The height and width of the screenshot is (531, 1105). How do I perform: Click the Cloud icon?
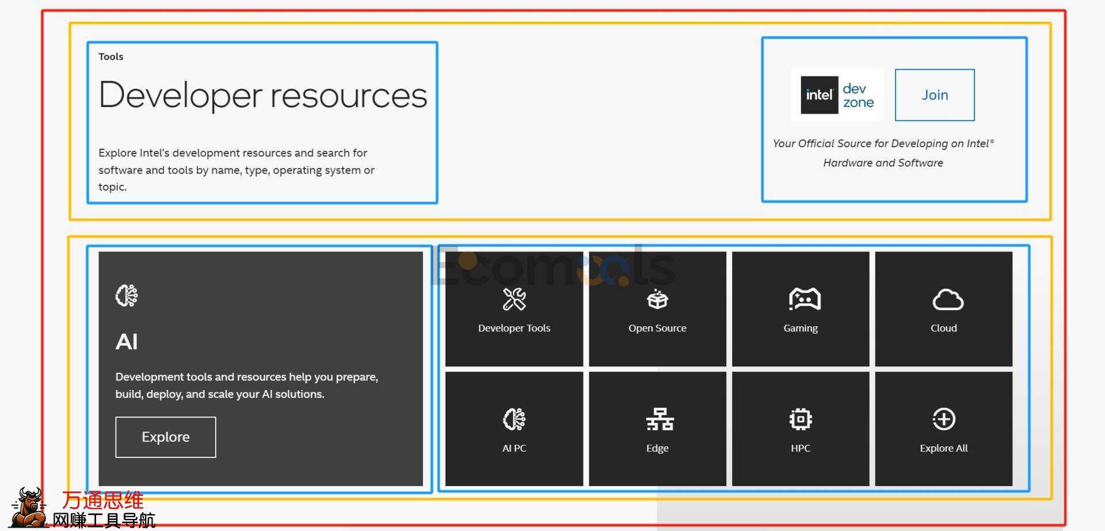click(947, 300)
